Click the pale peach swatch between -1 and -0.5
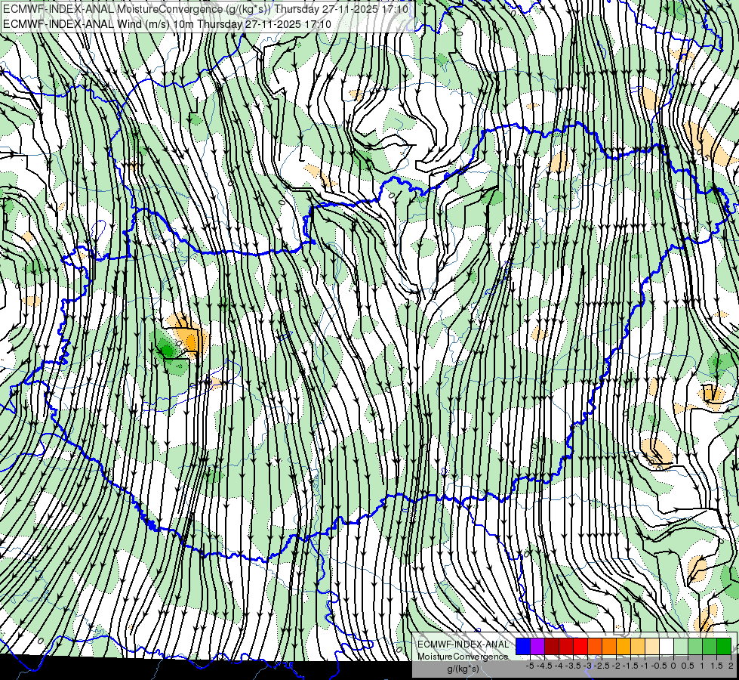The height and width of the screenshot is (680, 739). click(652, 647)
